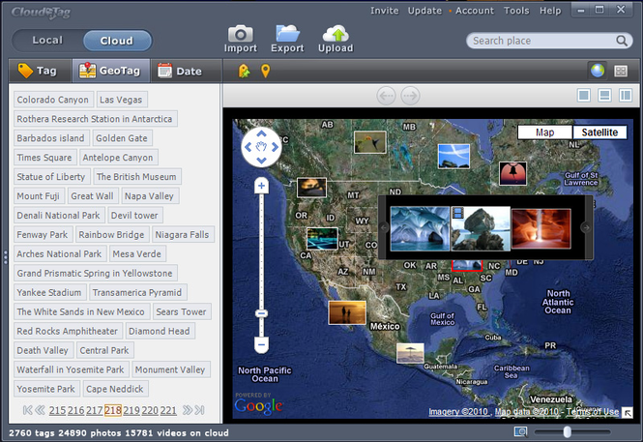This screenshot has height=442, width=643.
Task: Go to tag page 215
Action: pos(57,410)
